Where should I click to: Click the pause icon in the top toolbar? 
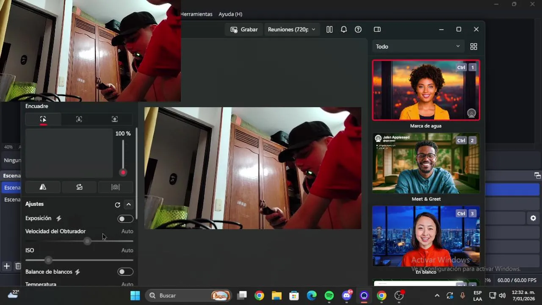pyautogui.click(x=329, y=29)
